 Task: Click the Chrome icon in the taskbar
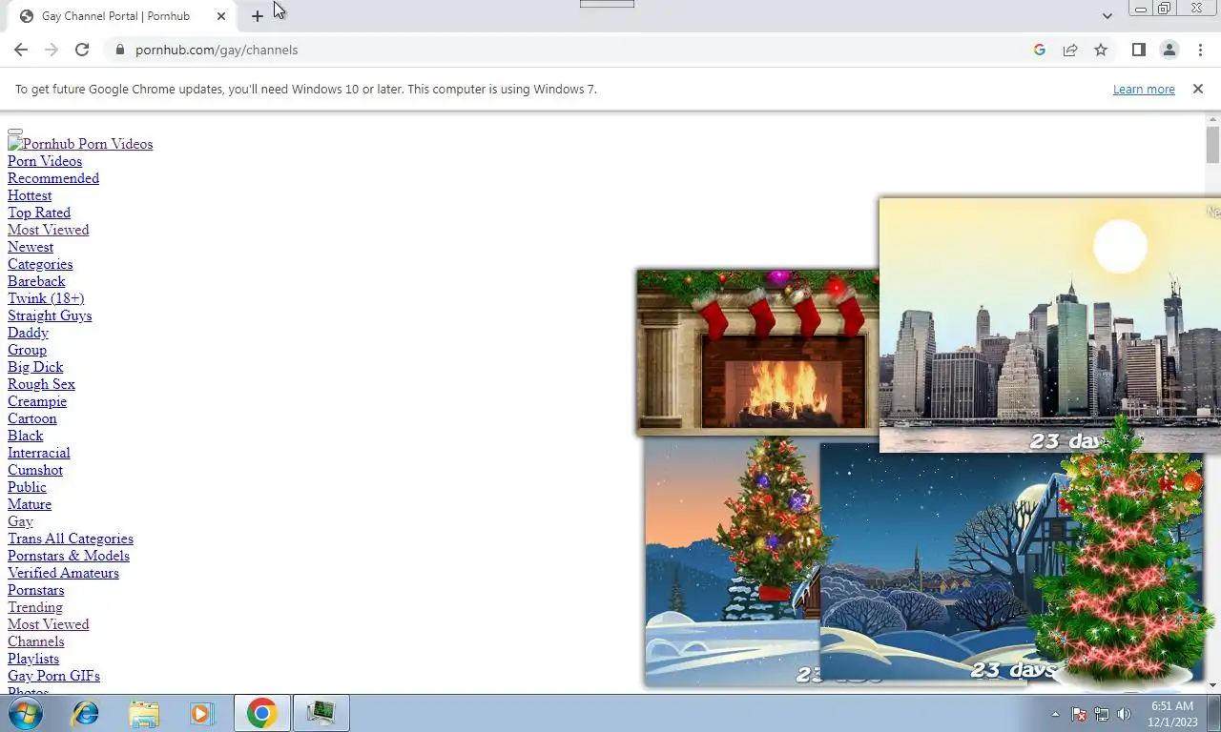pyautogui.click(x=261, y=713)
